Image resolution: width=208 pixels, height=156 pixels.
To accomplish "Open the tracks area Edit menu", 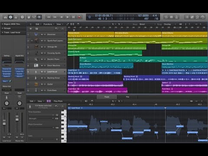I will (x=38, y=24).
